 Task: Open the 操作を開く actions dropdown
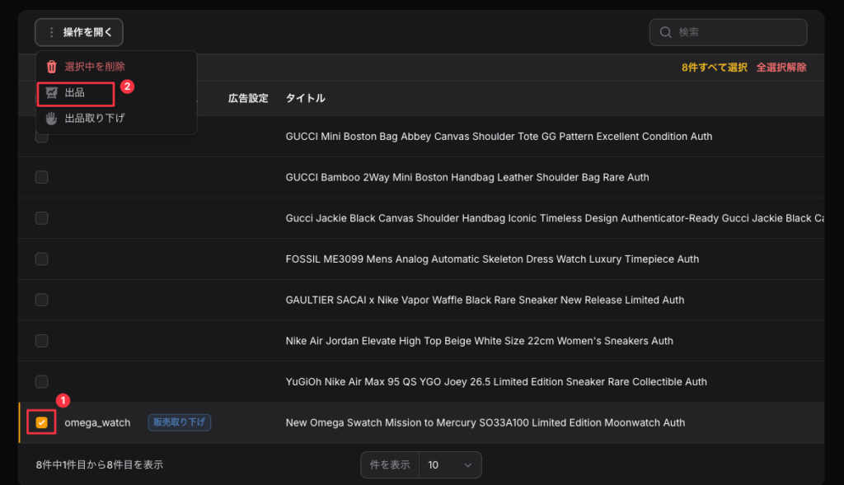pyautogui.click(x=79, y=32)
